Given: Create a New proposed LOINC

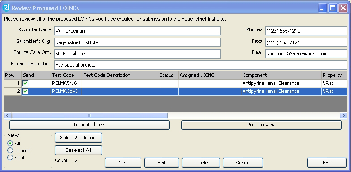Looking at the screenshot, I should [x=123, y=163].
